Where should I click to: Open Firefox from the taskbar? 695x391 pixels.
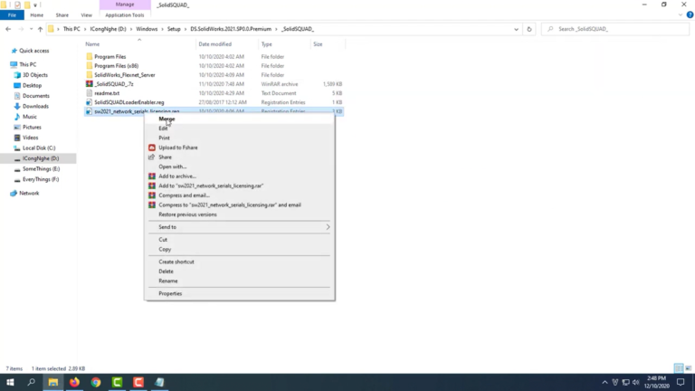click(x=74, y=382)
